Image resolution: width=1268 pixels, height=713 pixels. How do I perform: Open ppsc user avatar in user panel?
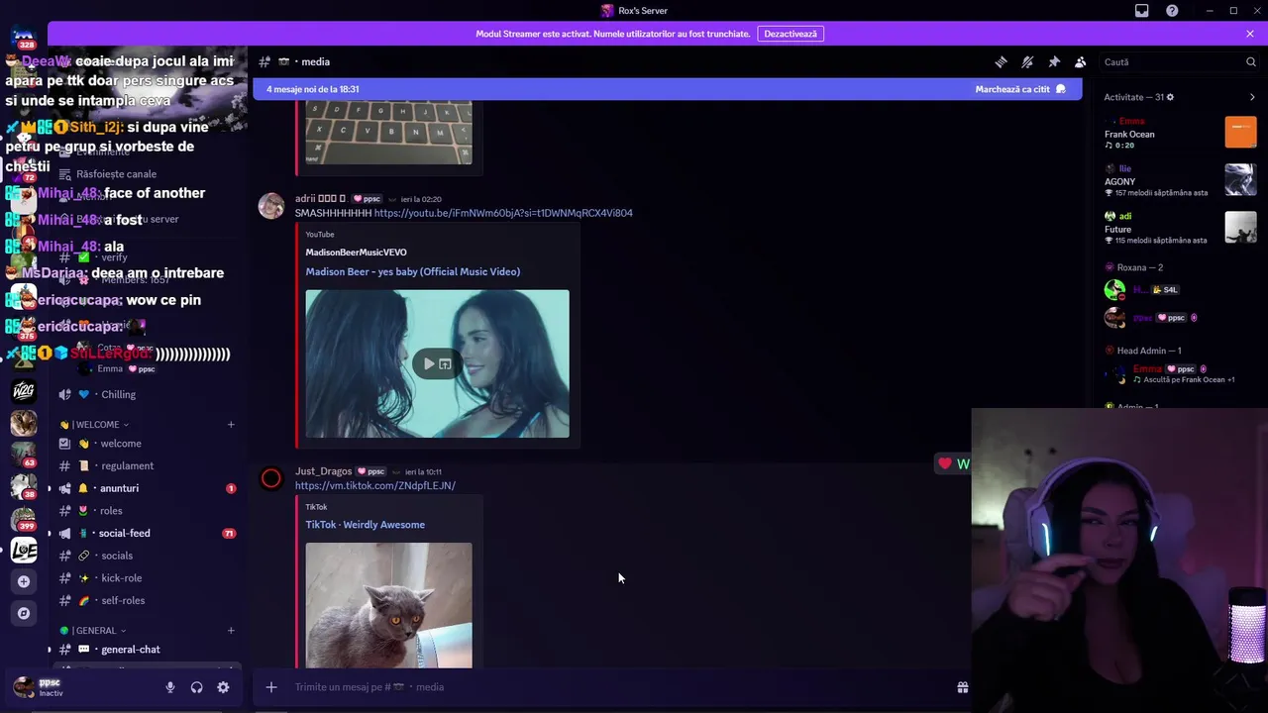pyautogui.click(x=24, y=687)
